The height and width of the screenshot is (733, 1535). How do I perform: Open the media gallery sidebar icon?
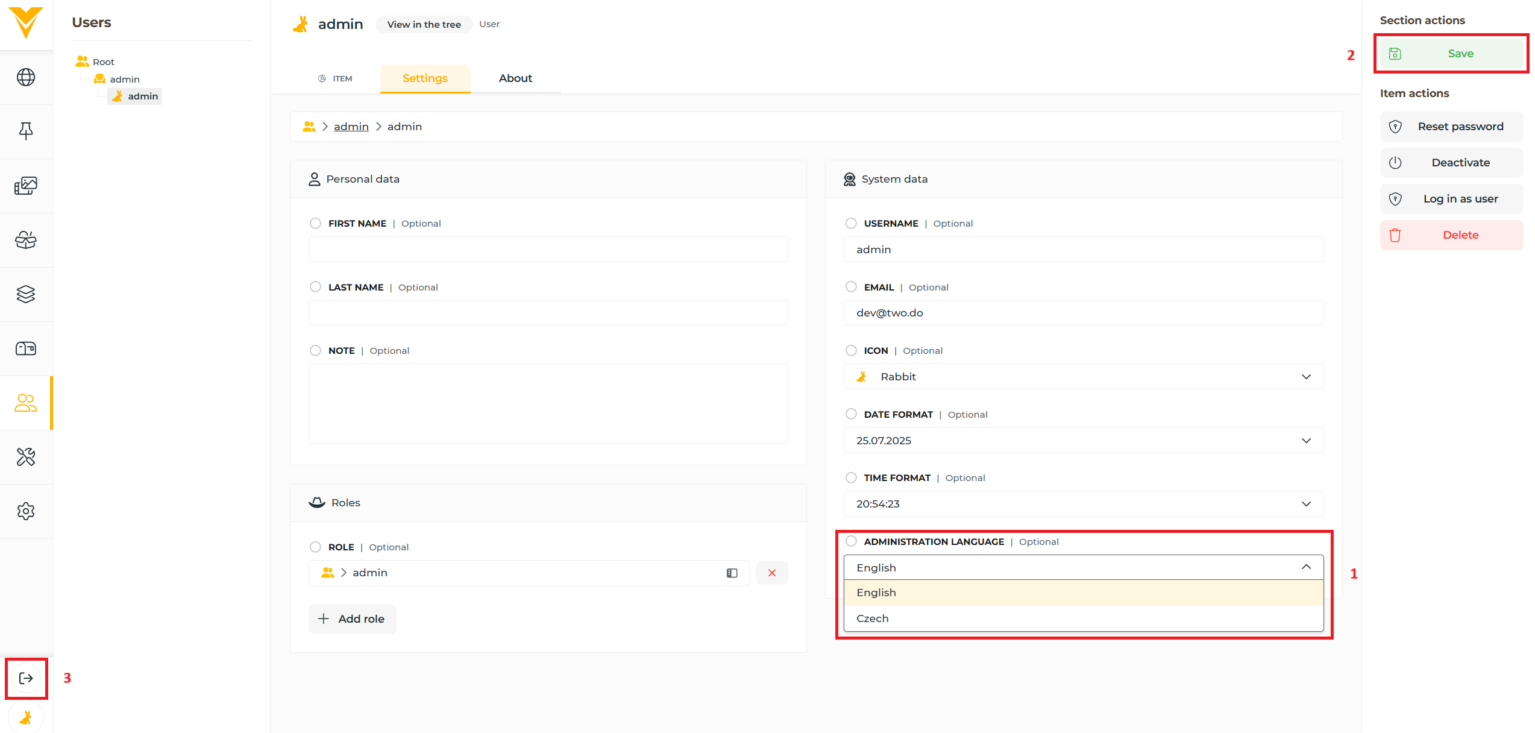[x=26, y=185]
